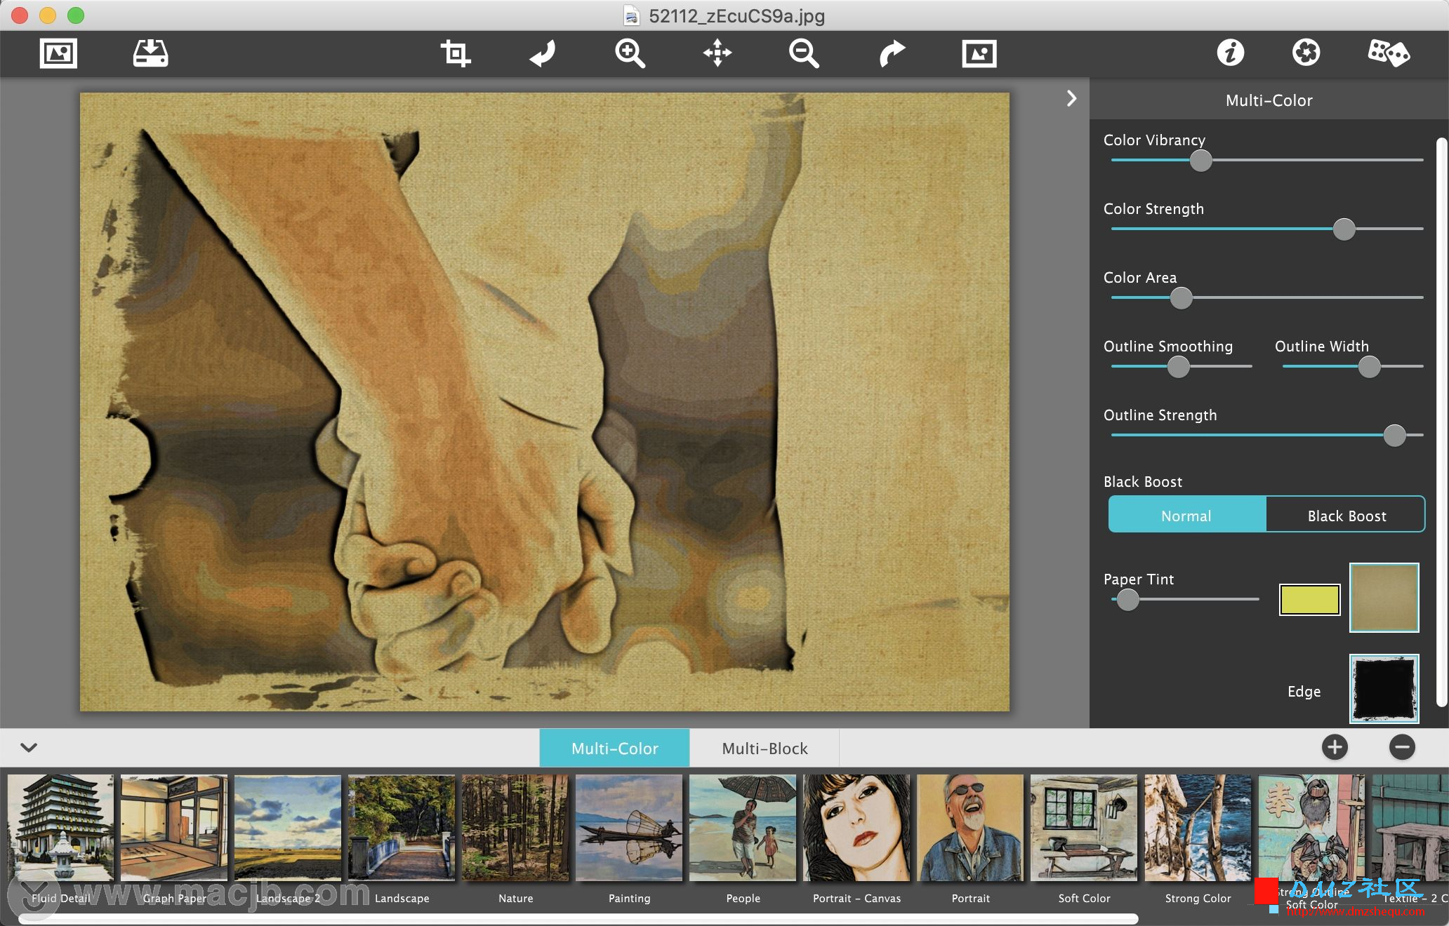
Task: Click the open image icon
Action: coord(58,53)
